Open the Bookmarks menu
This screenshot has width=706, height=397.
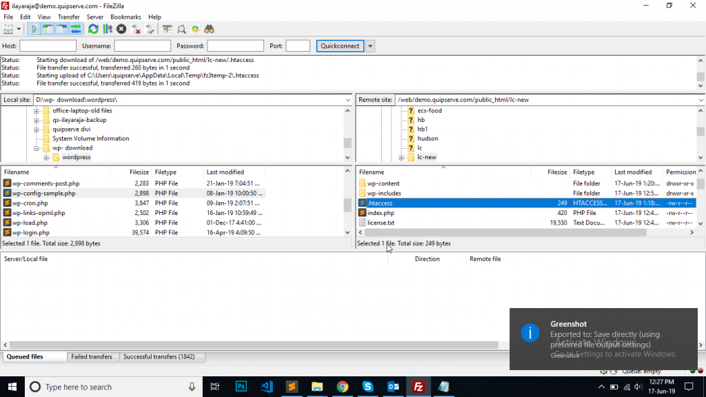[125, 17]
